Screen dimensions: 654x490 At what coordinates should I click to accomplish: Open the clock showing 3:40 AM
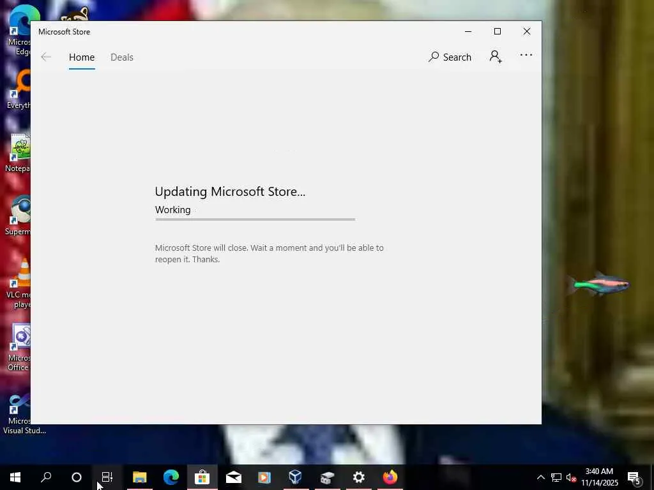[x=599, y=477]
